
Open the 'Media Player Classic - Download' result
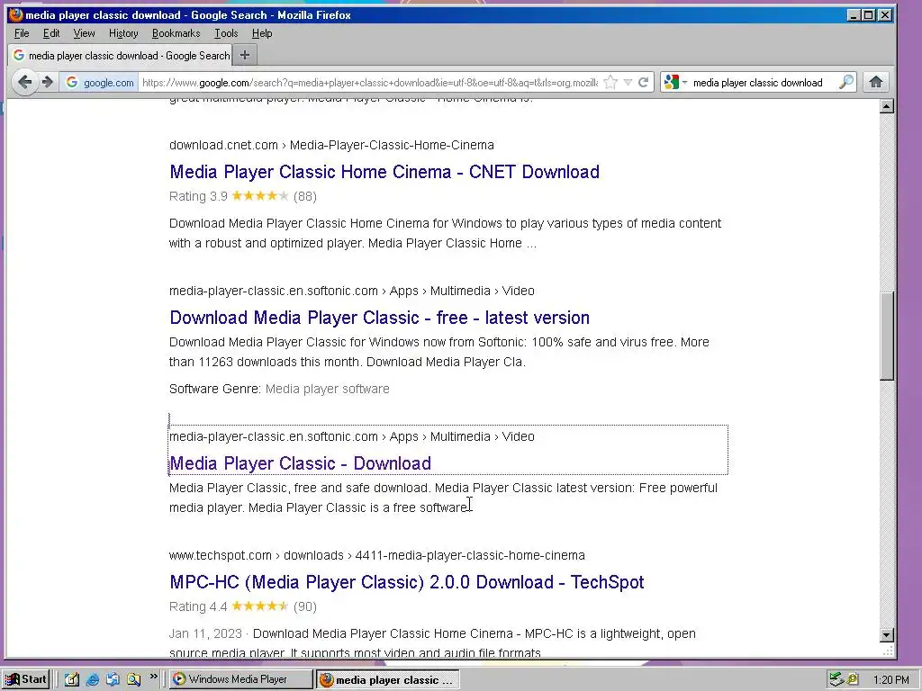coord(300,463)
